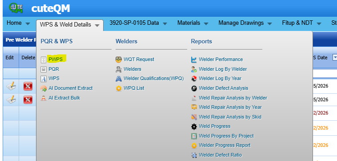Open Weld Progress By Project link
The image size is (337, 161).
[226, 136]
